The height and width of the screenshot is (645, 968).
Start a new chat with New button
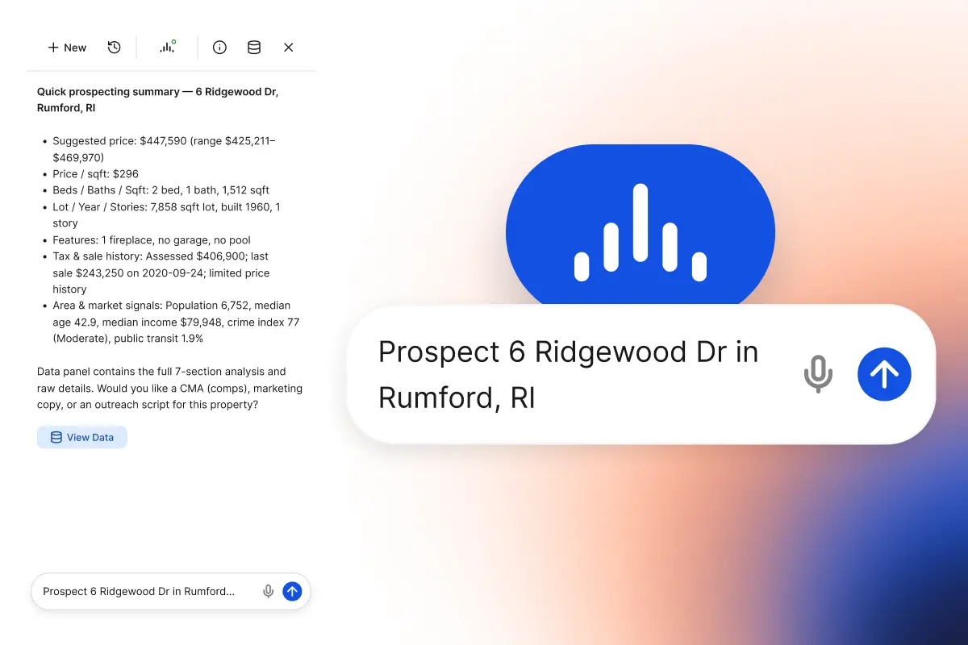coord(67,48)
